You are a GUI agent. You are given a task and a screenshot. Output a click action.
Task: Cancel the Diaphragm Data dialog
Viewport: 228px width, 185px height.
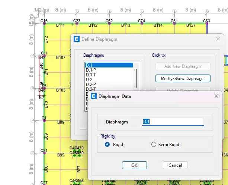[x=175, y=165]
